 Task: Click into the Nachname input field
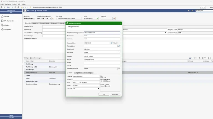(x=102, y=36)
